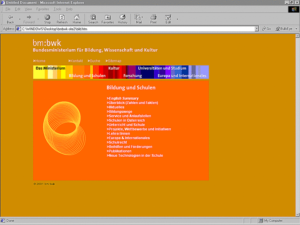Click the Go button next to address bar
The height and width of the screenshot is (225, 300).
267,29
